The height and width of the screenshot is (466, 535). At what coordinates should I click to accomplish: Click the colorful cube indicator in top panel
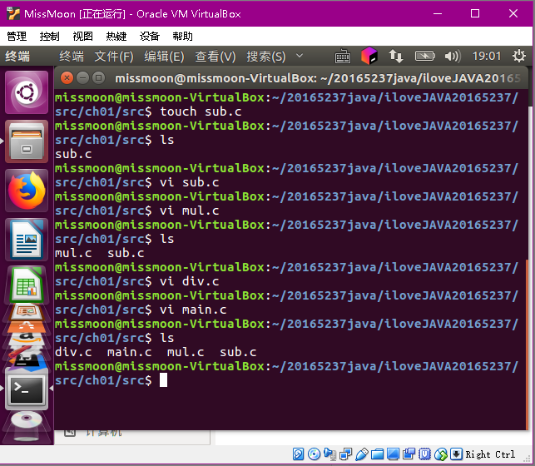(369, 56)
